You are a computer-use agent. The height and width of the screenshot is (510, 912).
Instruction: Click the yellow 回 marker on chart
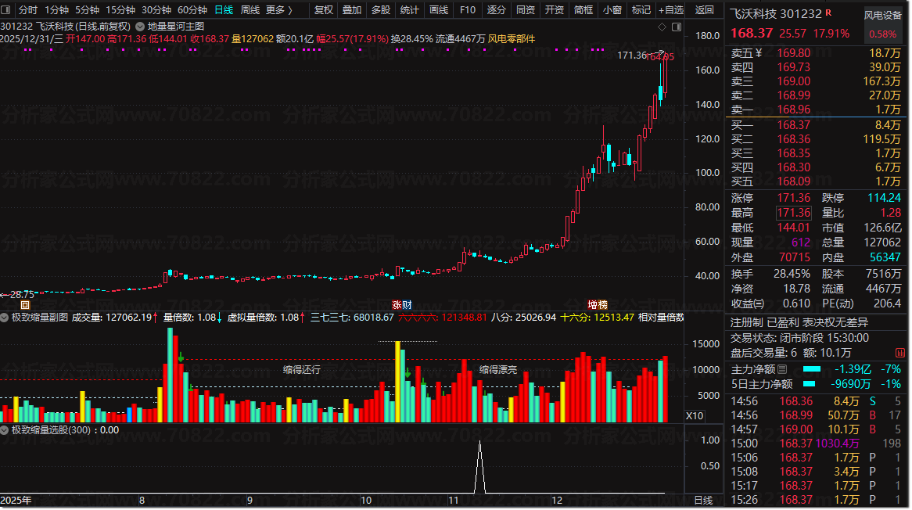pyautogui.click(x=24, y=304)
